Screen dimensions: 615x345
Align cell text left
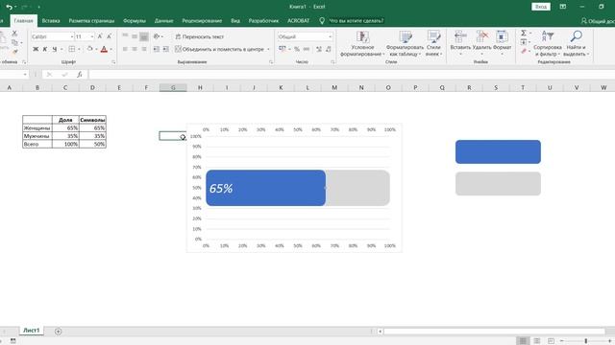125,49
